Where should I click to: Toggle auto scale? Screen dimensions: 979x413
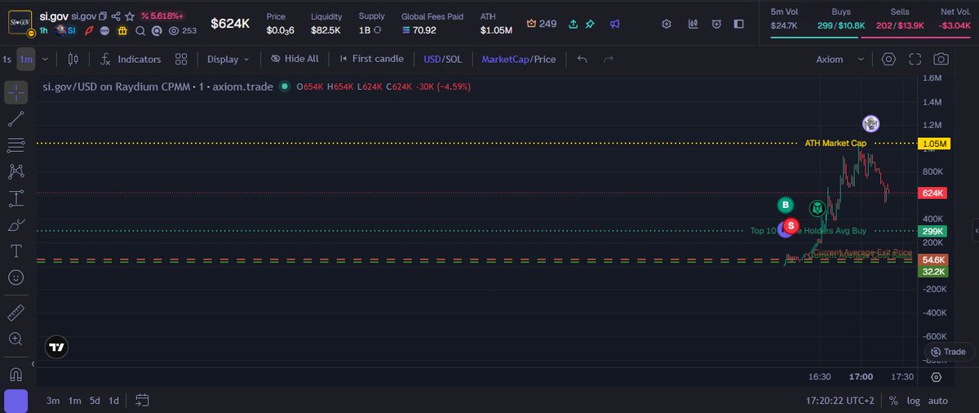coord(938,401)
